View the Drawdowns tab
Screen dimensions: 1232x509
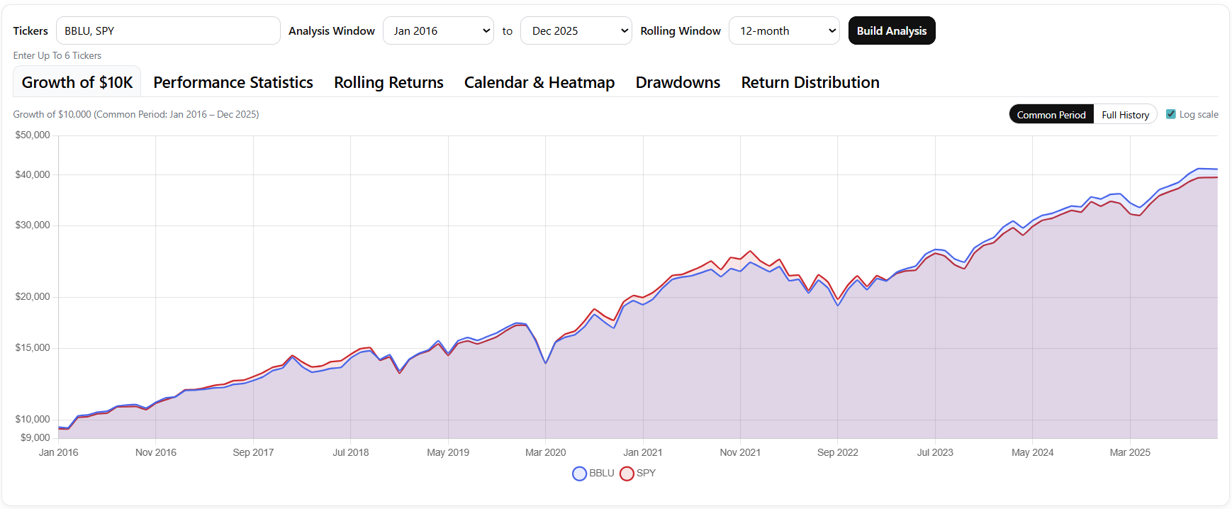point(678,82)
